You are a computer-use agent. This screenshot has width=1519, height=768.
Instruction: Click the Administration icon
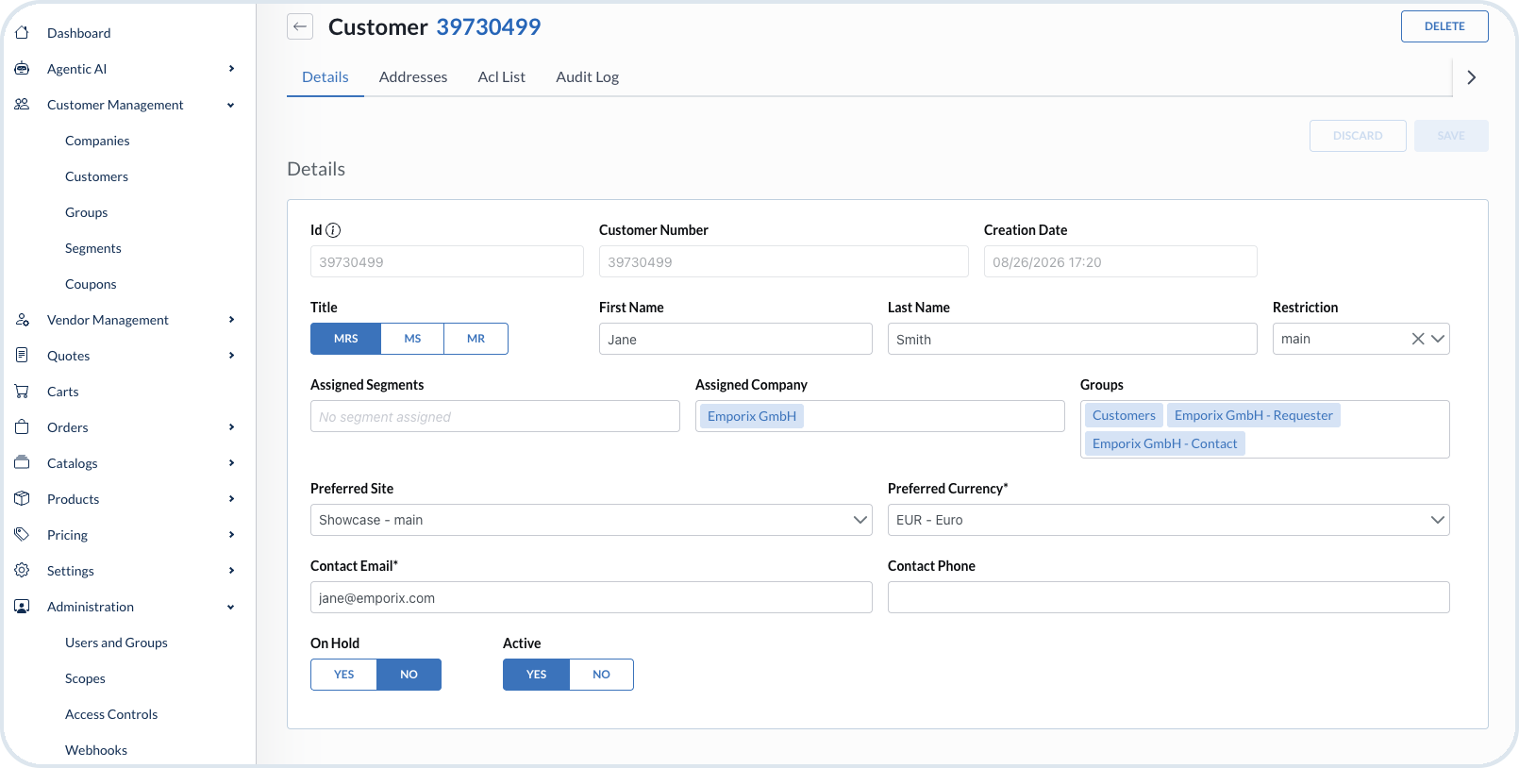pyautogui.click(x=22, y=607)
